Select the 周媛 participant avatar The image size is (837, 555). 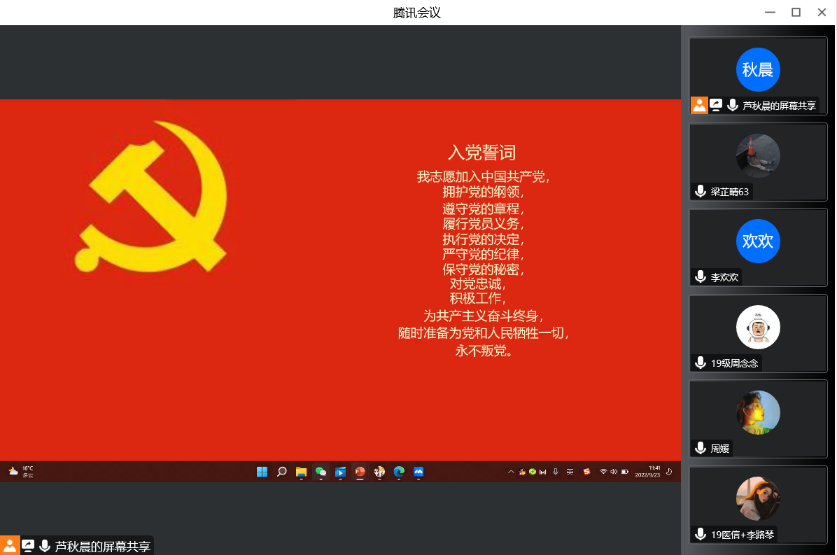coord(758,412)
